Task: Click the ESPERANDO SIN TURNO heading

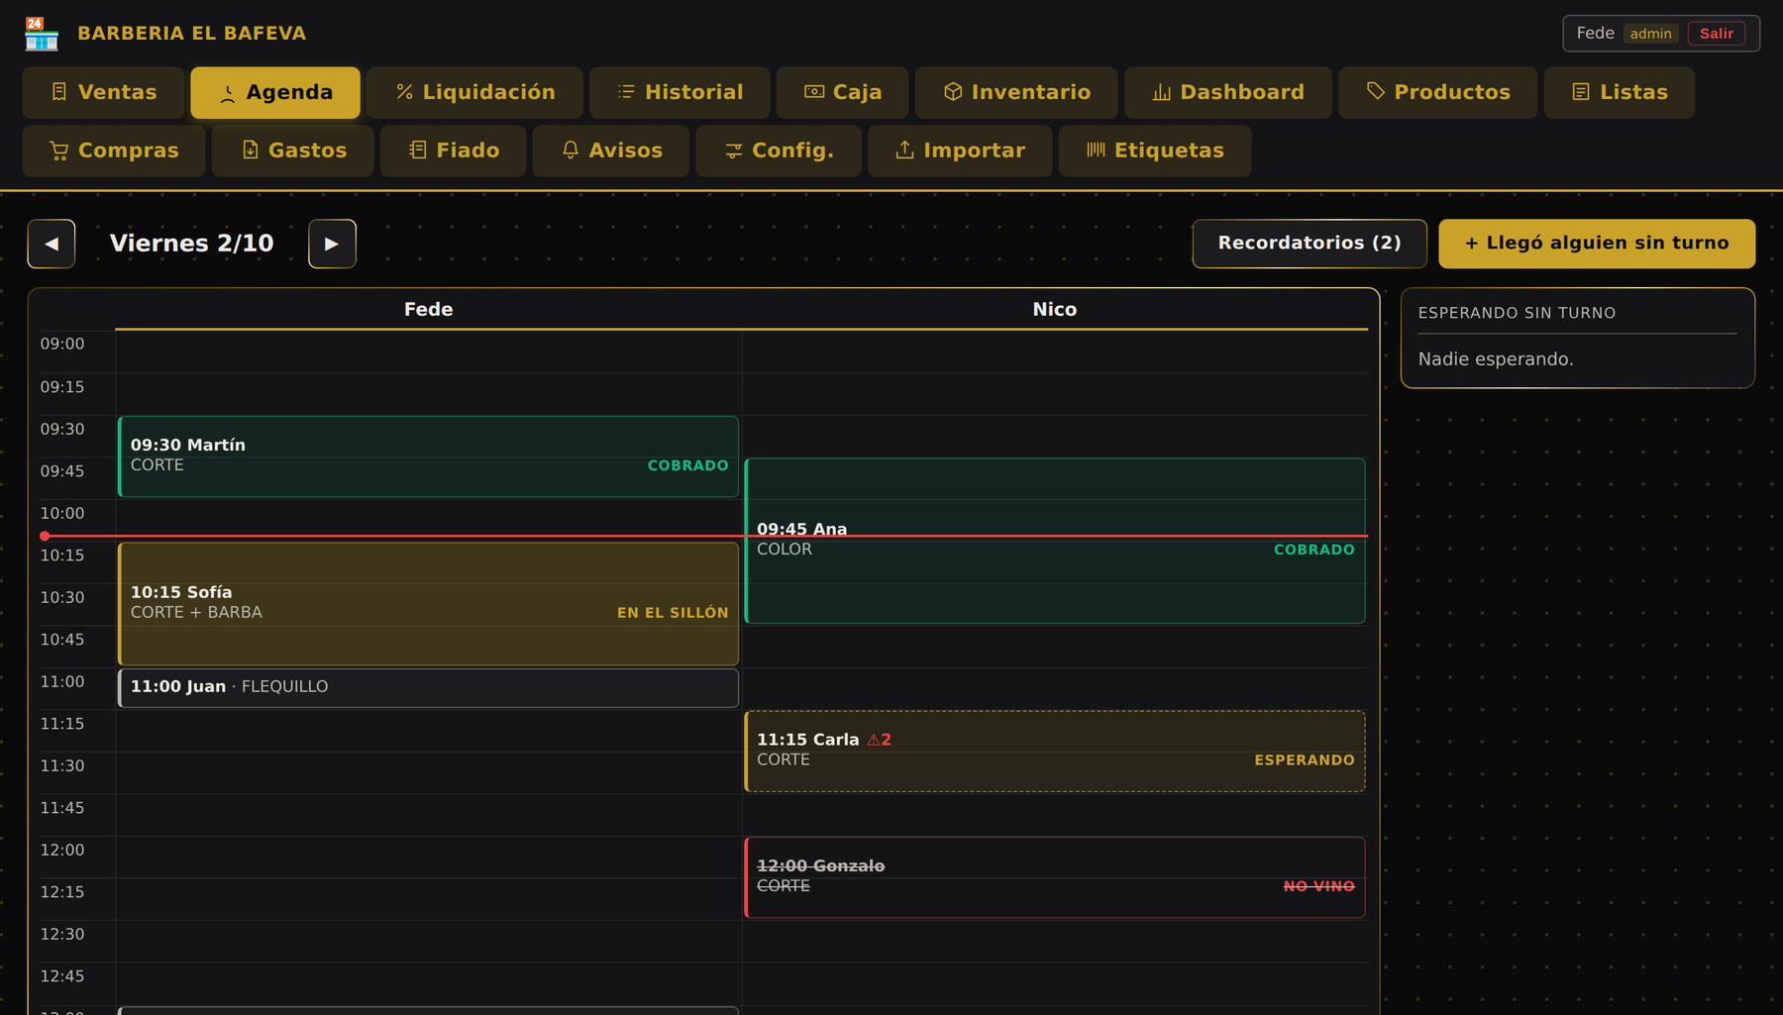Action: click(x=1517, y=313)
